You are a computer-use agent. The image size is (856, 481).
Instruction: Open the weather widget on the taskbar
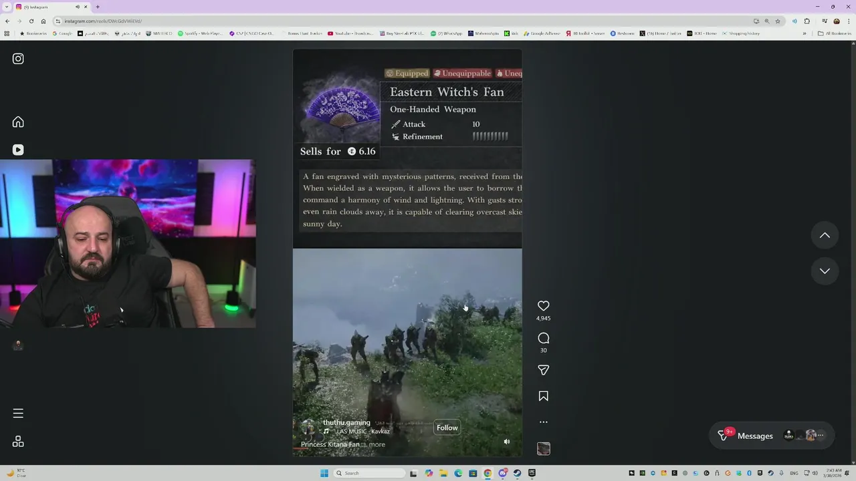click(x=15, y=473)
